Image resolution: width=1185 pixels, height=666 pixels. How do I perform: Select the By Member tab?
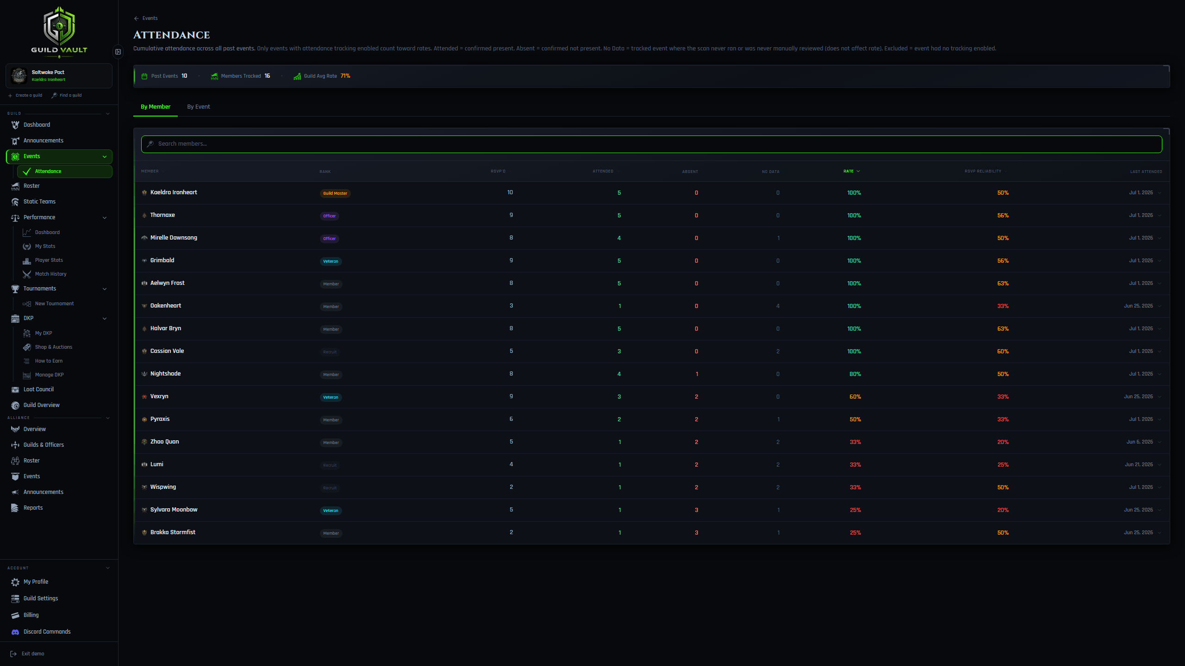click(156, 107)
